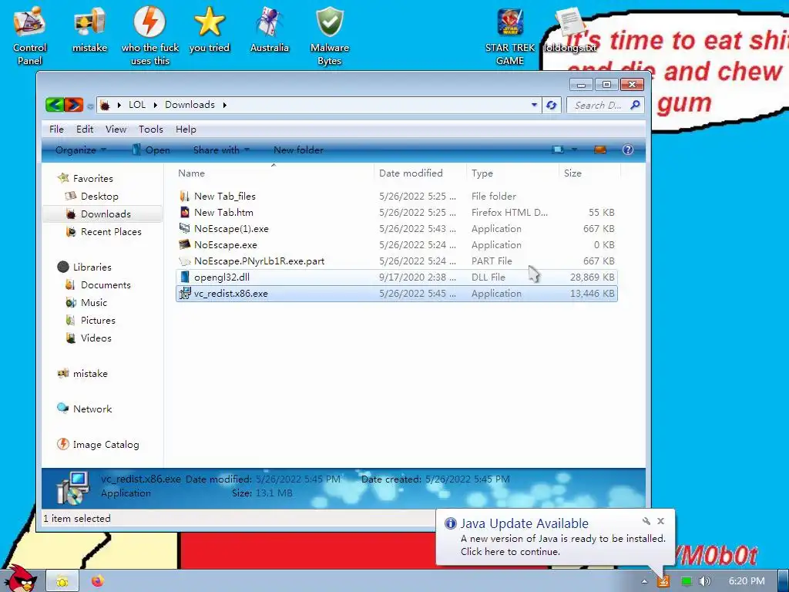
Task: Open notification options wrench icon
Action: pyautogui.click(x=646, y=521)
